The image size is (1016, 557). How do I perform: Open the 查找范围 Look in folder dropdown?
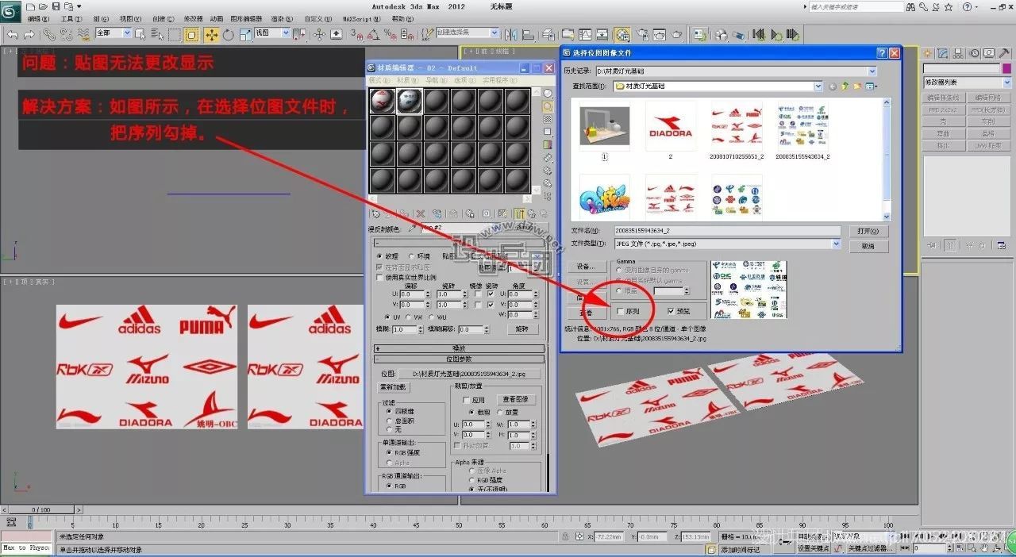[x=818, y=86]
